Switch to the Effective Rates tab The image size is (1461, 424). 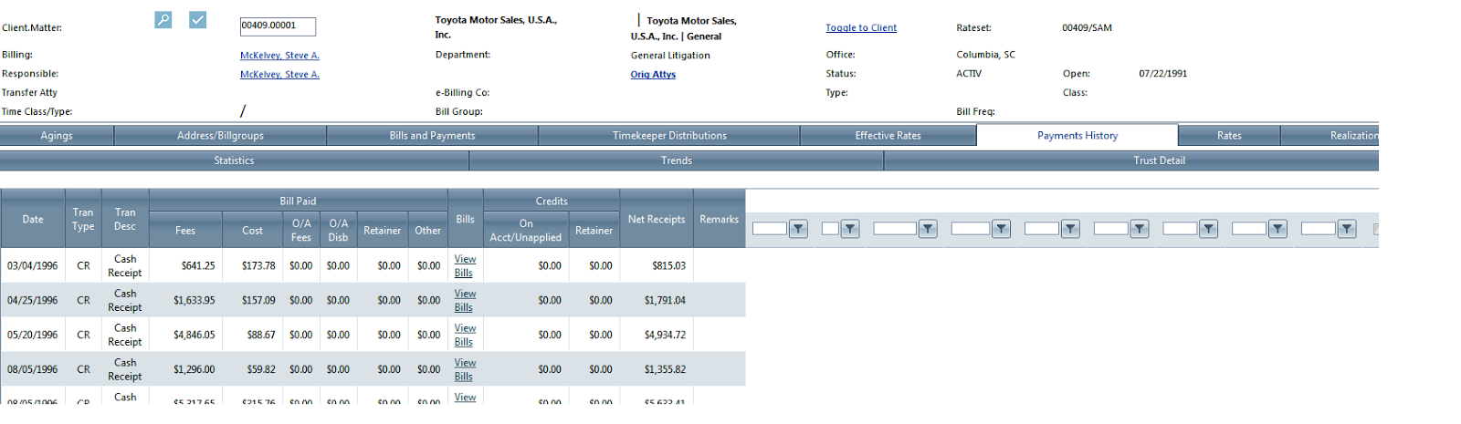[x=888, y=136]
